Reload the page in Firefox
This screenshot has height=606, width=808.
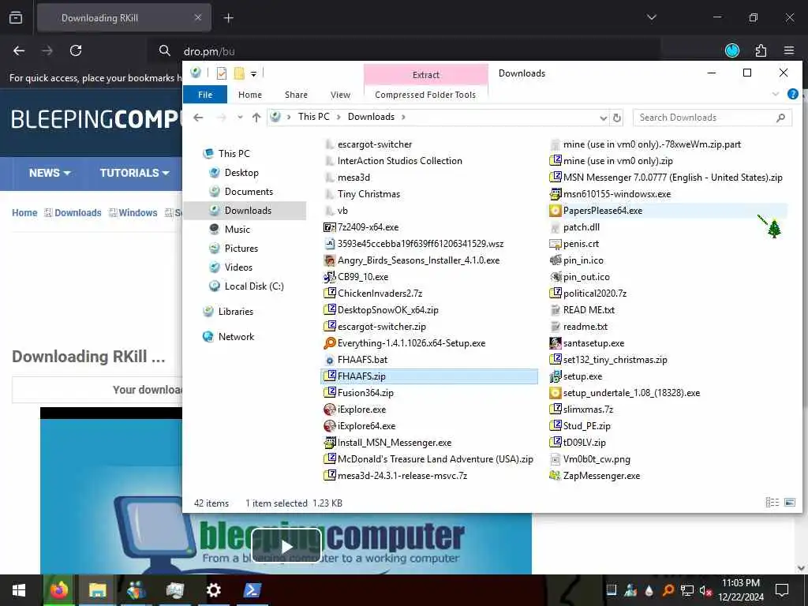click(x=76, y=50)
